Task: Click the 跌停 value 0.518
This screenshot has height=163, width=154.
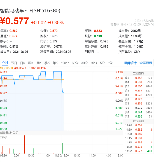Action: [x=98, y=36]
